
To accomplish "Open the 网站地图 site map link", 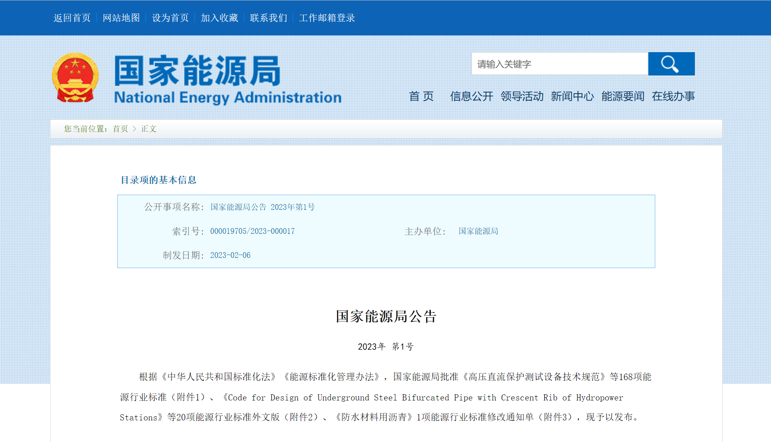I will [121, 18].
